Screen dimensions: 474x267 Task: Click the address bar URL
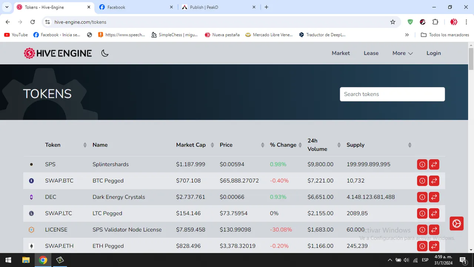80,22
